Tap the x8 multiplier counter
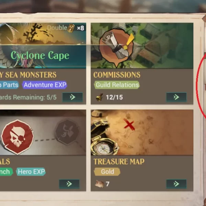Image resolution: width=206 pixels, height=206 pixels. point(81,28)
